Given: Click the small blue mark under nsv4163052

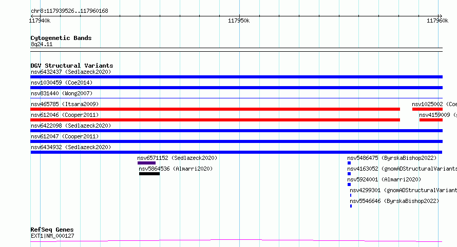Looking at the screenshot, I should click(x=349, y=174).
